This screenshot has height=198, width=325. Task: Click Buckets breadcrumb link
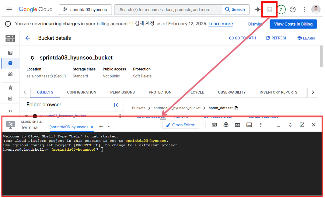[x=139, y=108]
